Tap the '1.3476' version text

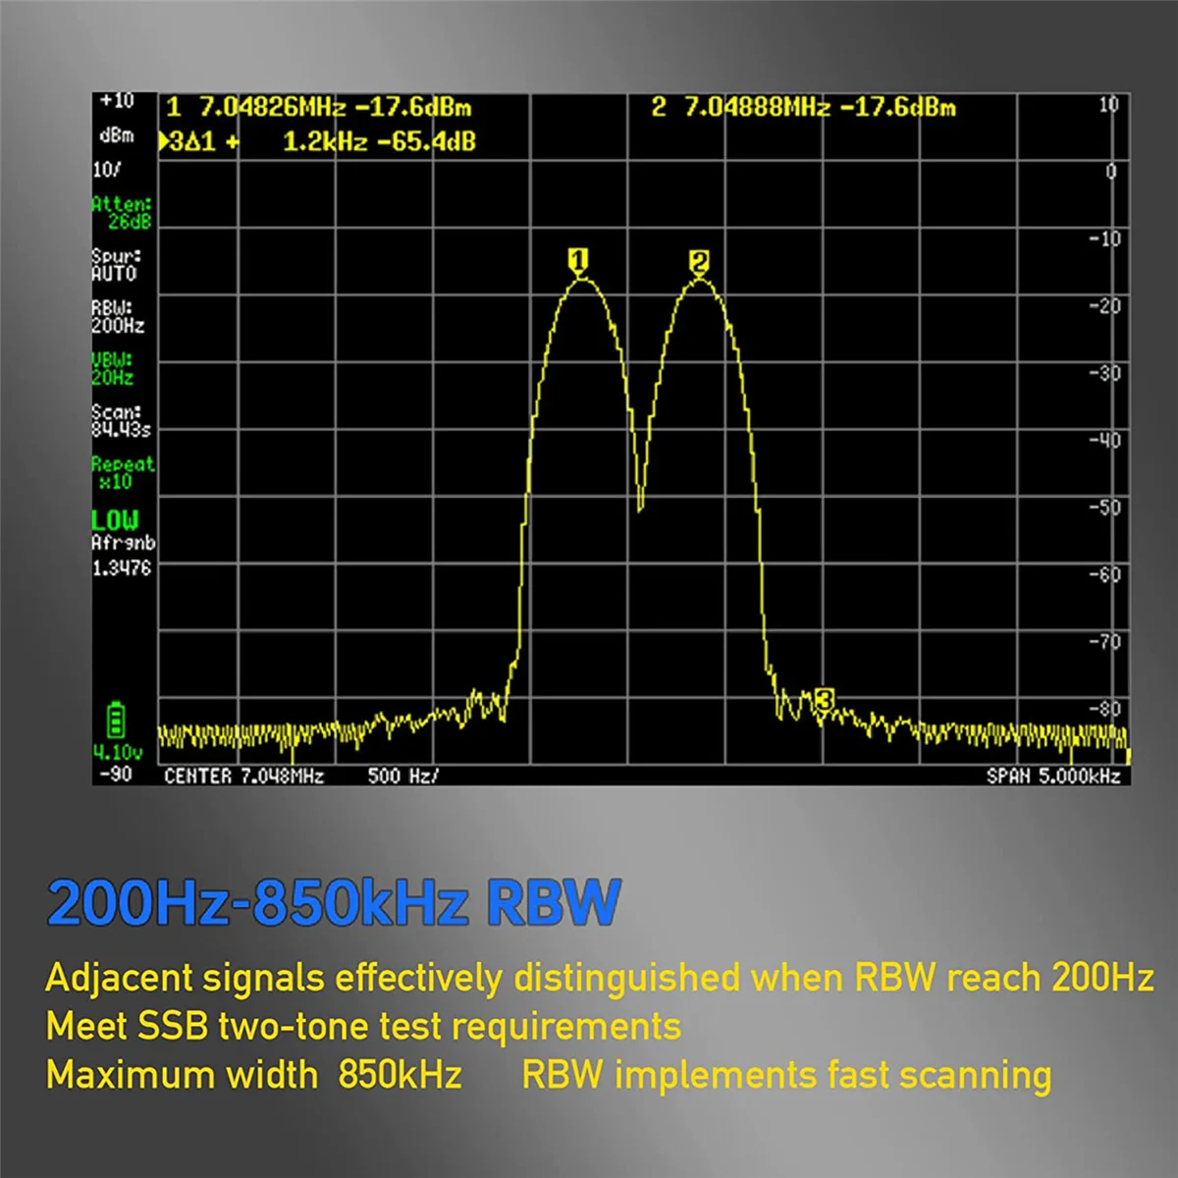point(122,568)
